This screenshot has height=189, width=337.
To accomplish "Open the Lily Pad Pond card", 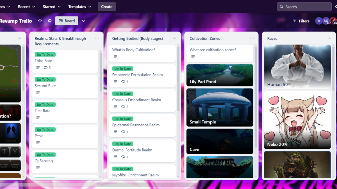I will click(x=220, y=75).
